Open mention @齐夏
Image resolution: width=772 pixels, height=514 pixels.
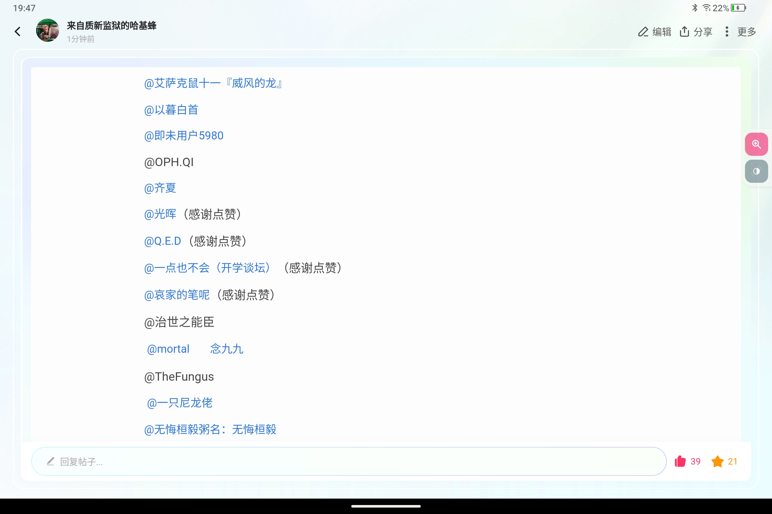(160, 188)
